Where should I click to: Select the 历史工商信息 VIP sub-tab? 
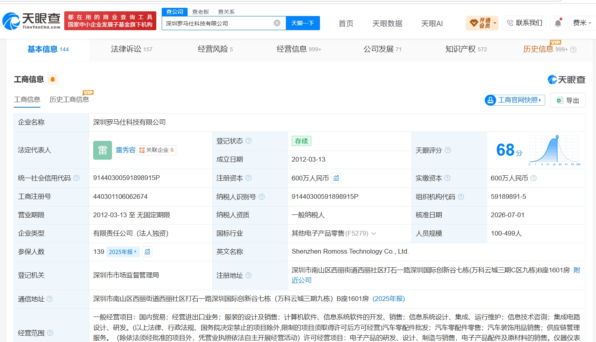[x=69, y=100]
